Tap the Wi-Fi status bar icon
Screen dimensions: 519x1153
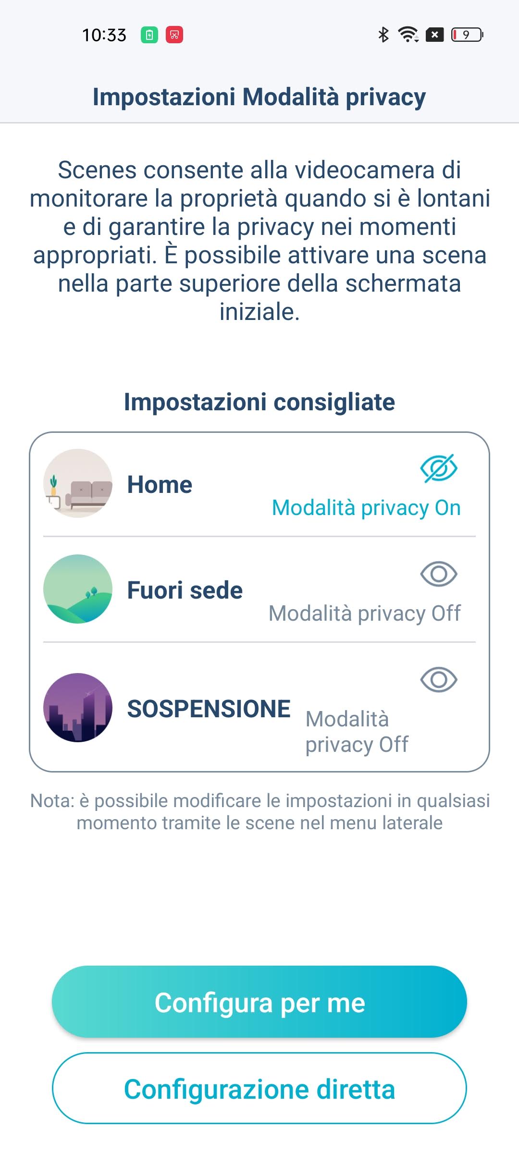point(408,35)
